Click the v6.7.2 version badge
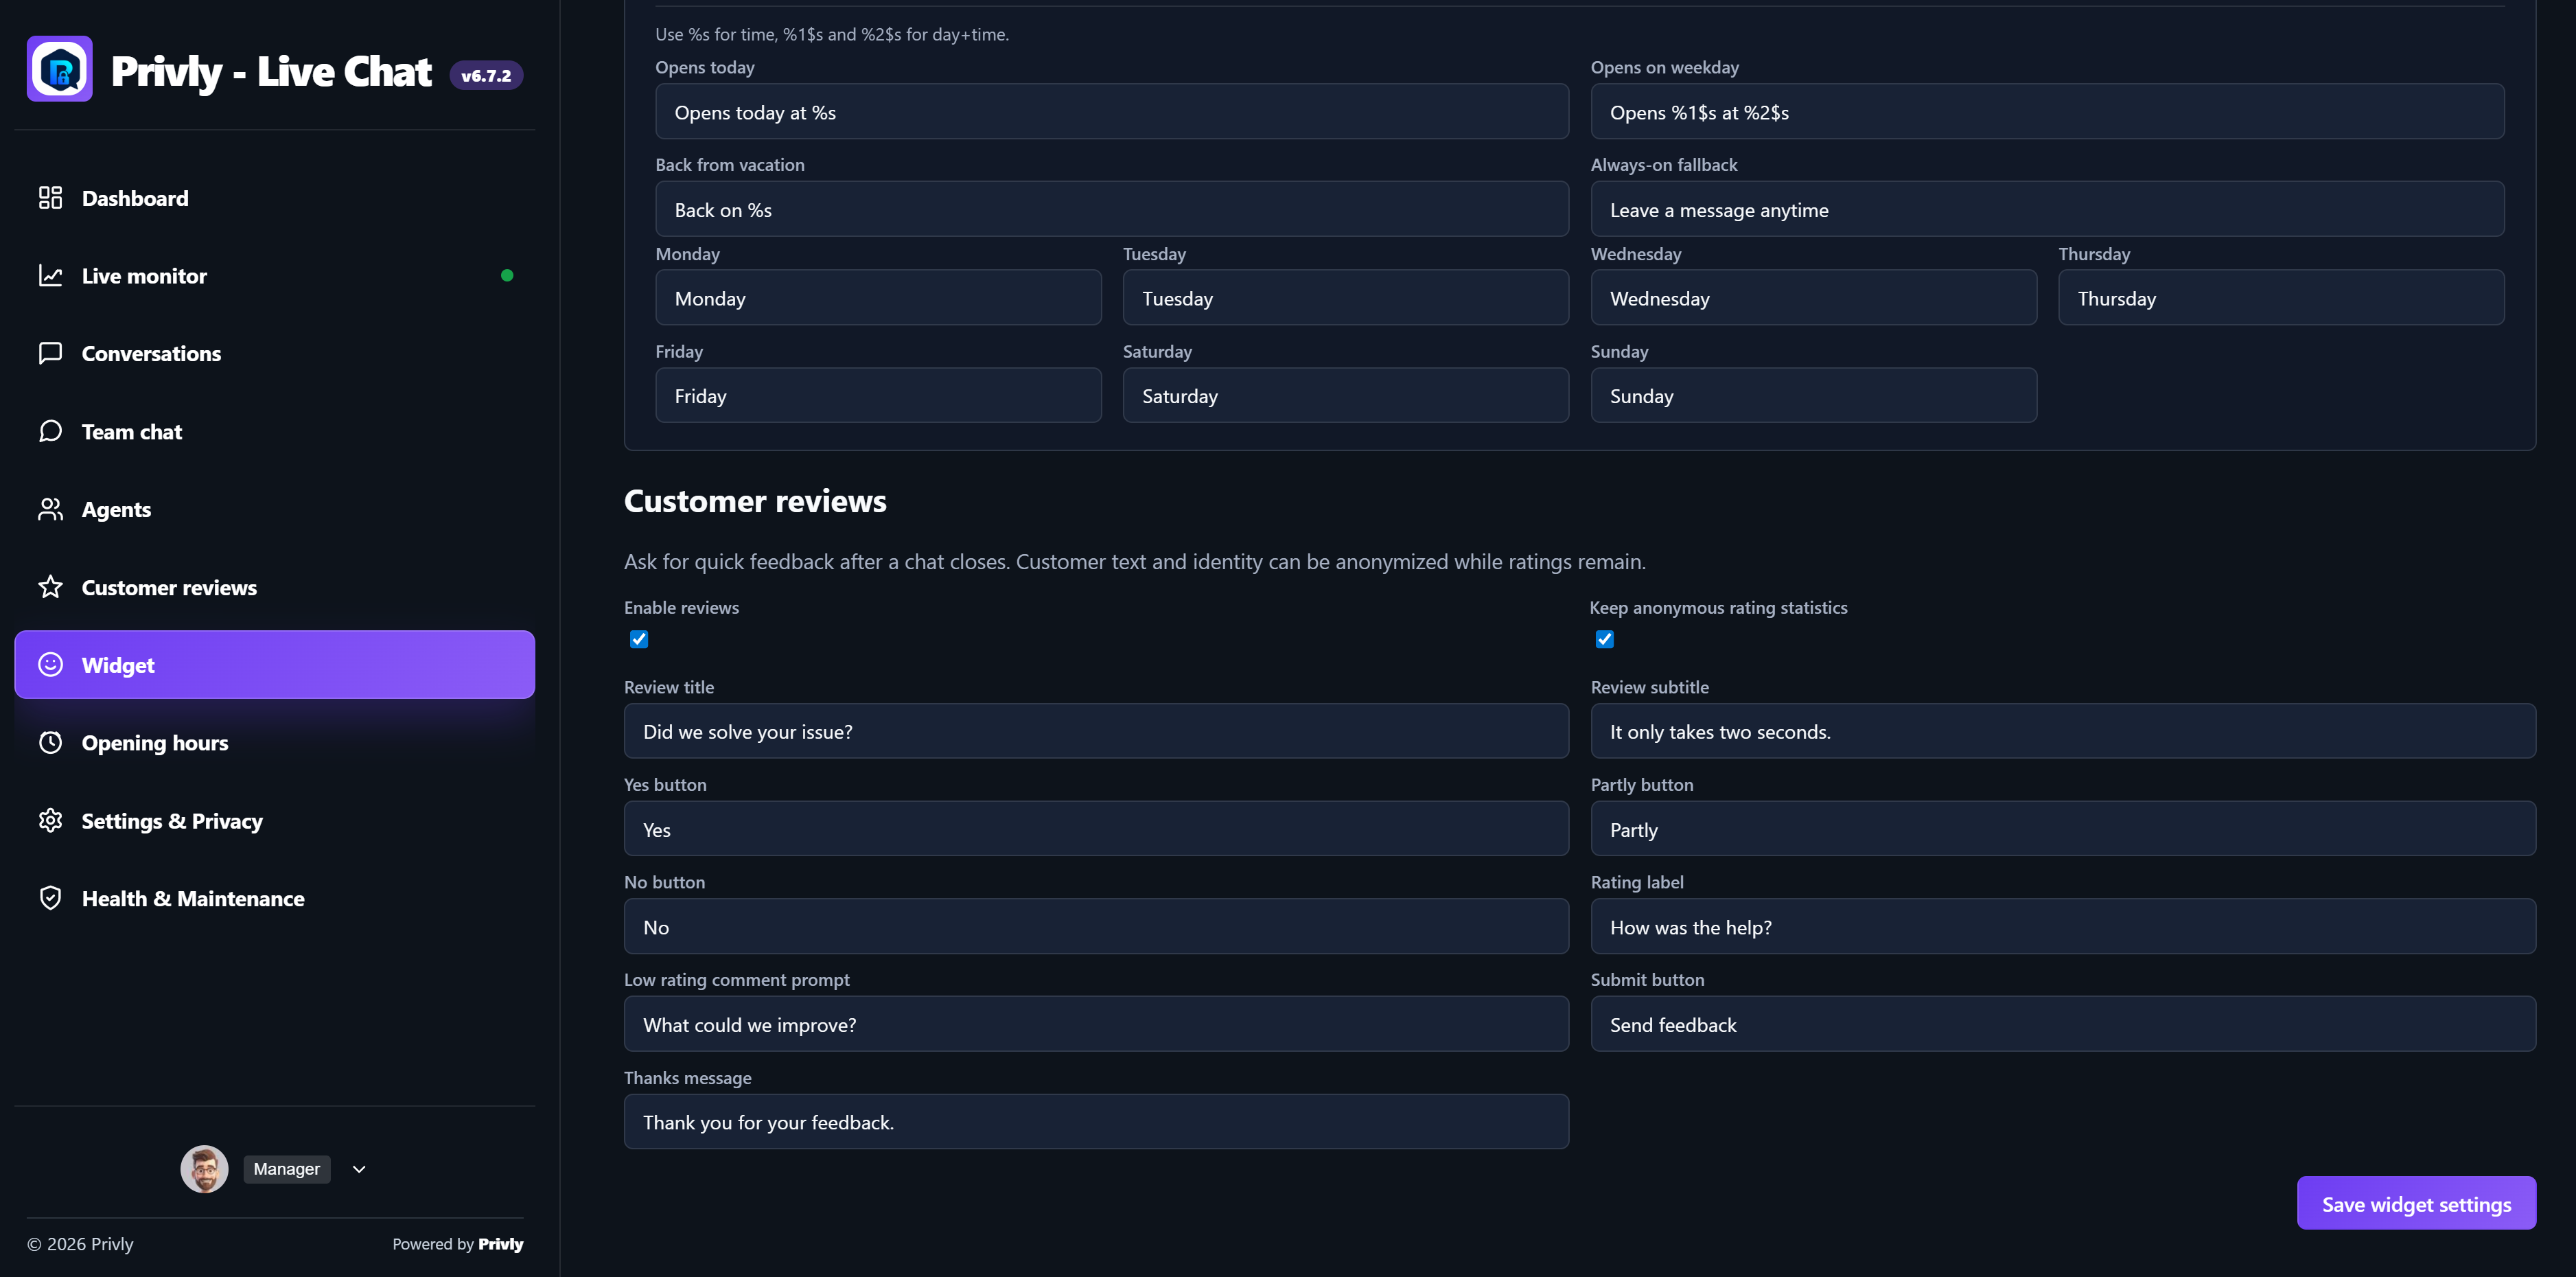Image resolution: width=2576 pixels, height=1277 pixels. point(486,75)
